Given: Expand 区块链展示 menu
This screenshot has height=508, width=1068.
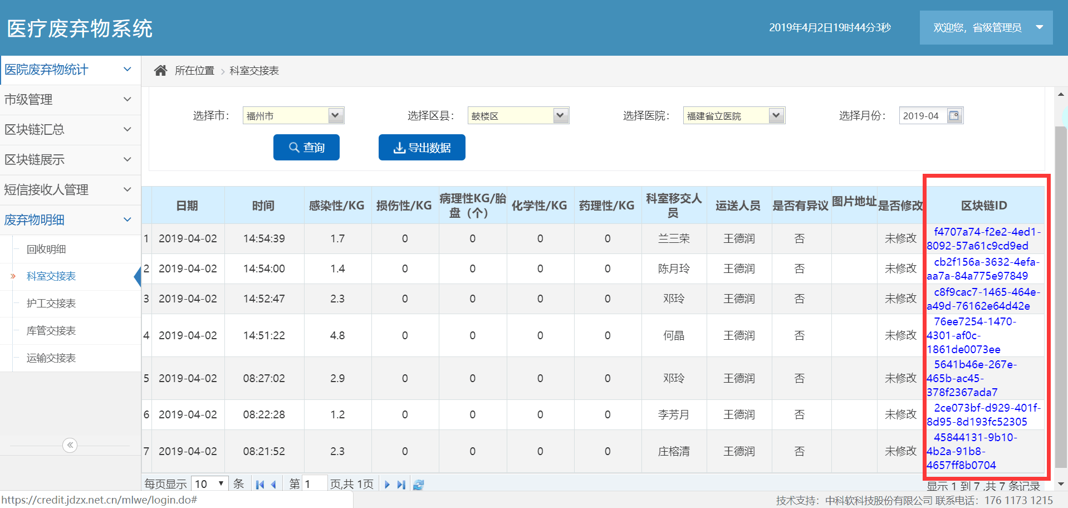Looking at the screenshot, I should pyautogui.click(x=70, y=160).
